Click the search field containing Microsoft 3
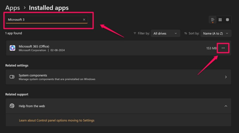239x133 pixels. tap(44, 20)
